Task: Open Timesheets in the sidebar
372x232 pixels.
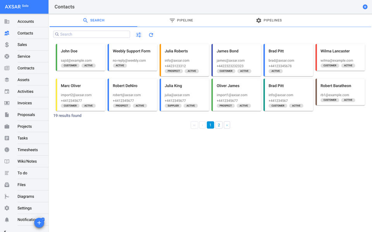Action: pos(28,150)
